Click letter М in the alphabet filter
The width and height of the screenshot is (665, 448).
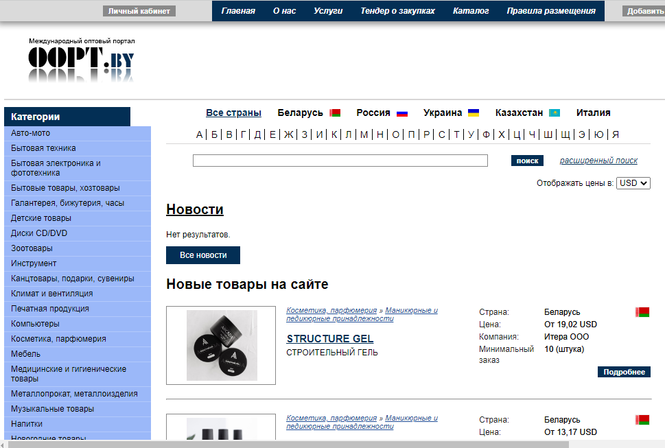pyautogui.click(x=364, y=134)
